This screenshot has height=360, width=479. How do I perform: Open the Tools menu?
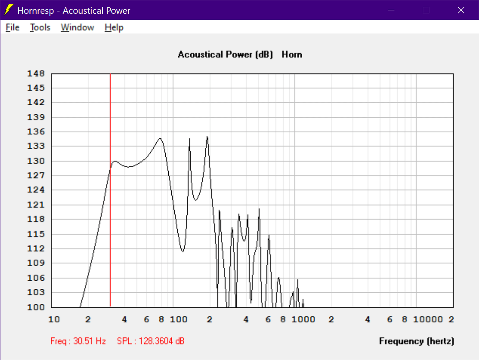[x=40, y=28]
